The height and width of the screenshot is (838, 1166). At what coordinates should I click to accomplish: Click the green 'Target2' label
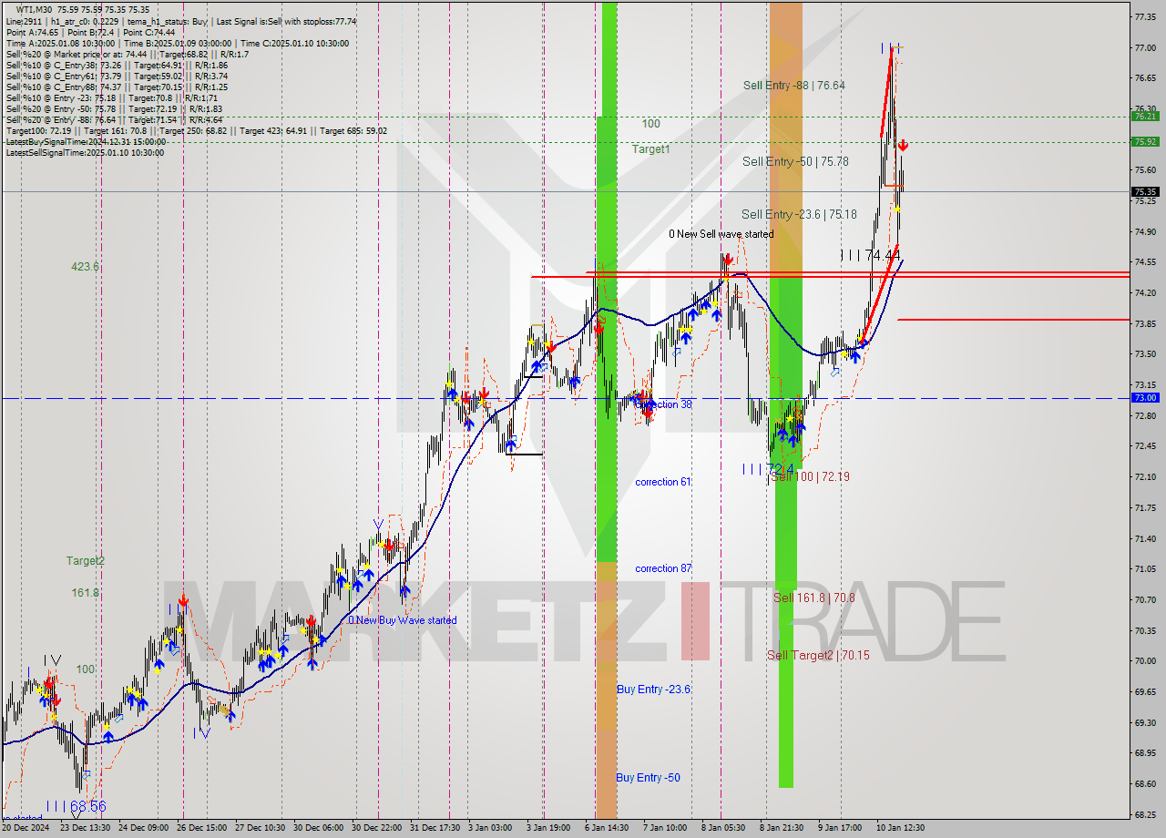85,561
